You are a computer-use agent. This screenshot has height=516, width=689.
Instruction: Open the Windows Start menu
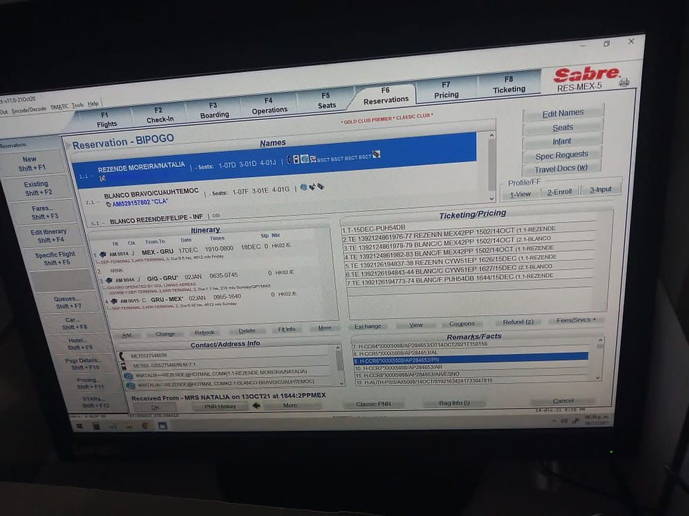(79, 425)
